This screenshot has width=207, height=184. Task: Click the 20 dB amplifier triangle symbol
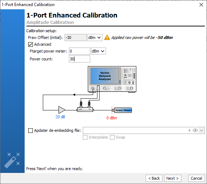[62, 110]
